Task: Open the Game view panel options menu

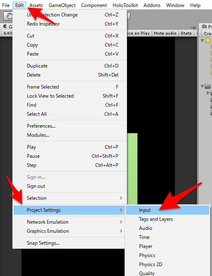Action: [x=193, y=28]
